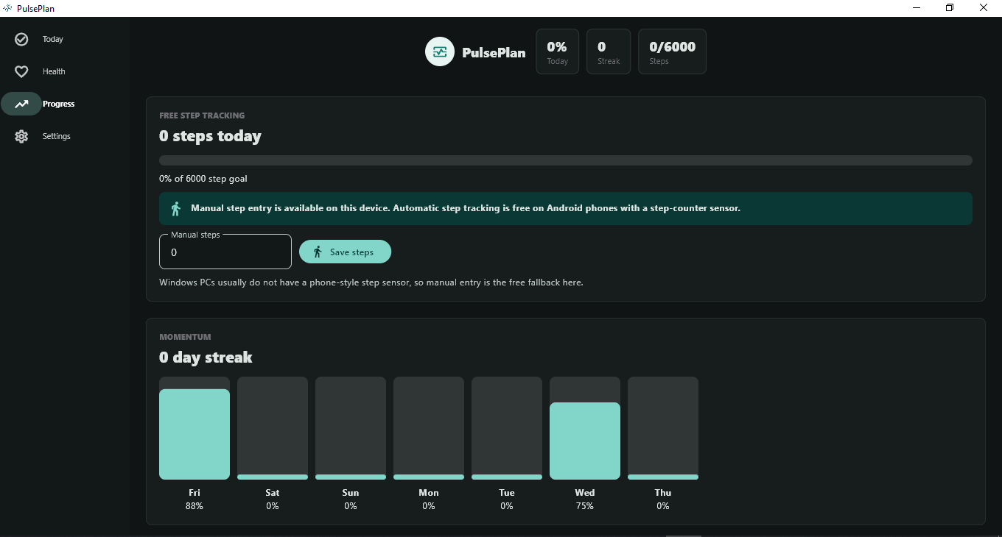Go to the Health section label
The width and height of the screenshot is (1002, 537).
coord(54,71)
